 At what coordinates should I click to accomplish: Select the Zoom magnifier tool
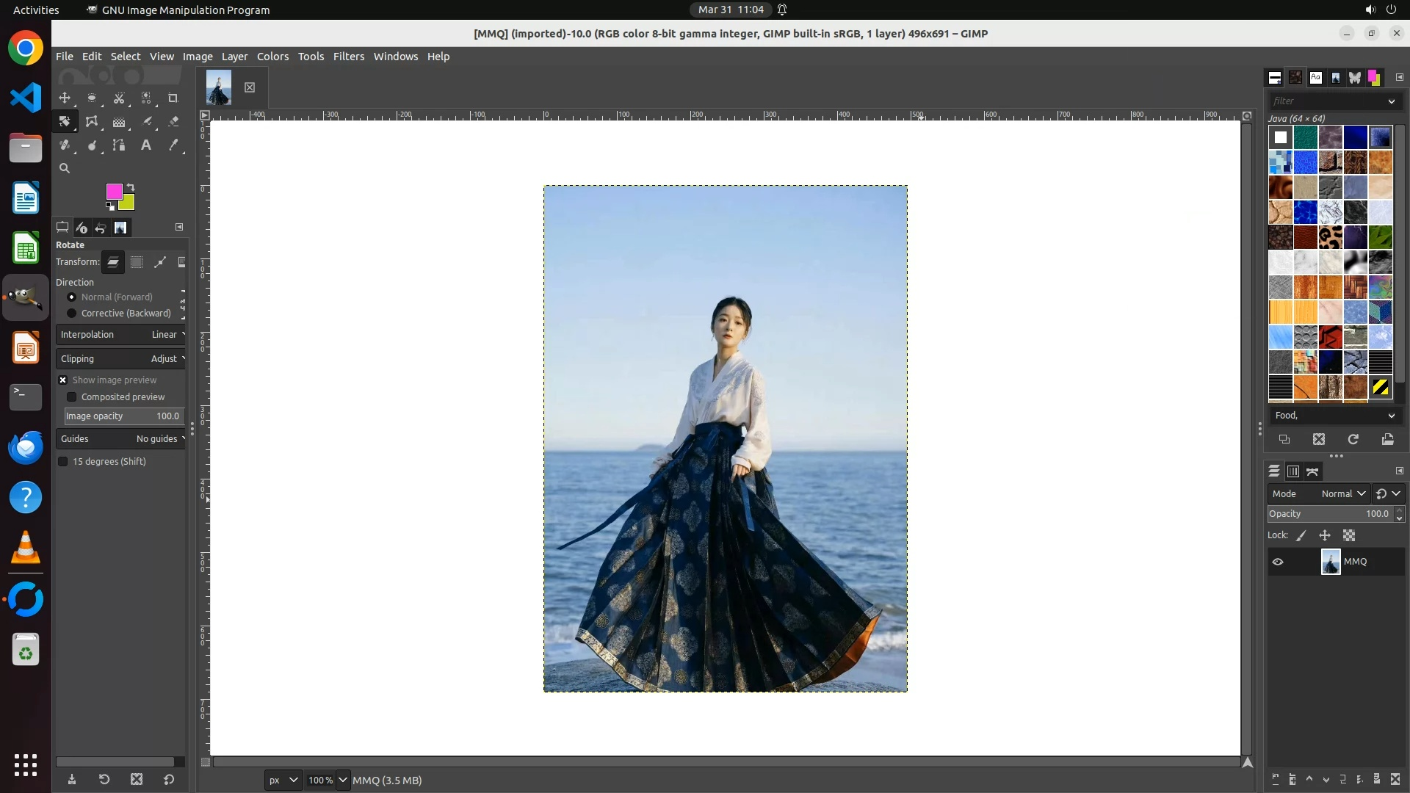pyautogui.click(x=65, y=168)
